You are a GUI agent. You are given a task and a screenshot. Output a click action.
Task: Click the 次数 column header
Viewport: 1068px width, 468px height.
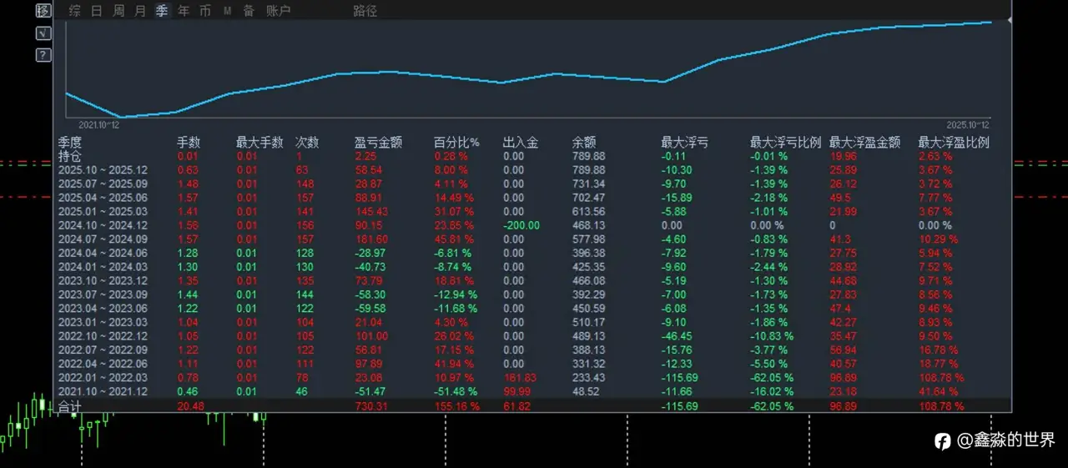tap(308, 143)
